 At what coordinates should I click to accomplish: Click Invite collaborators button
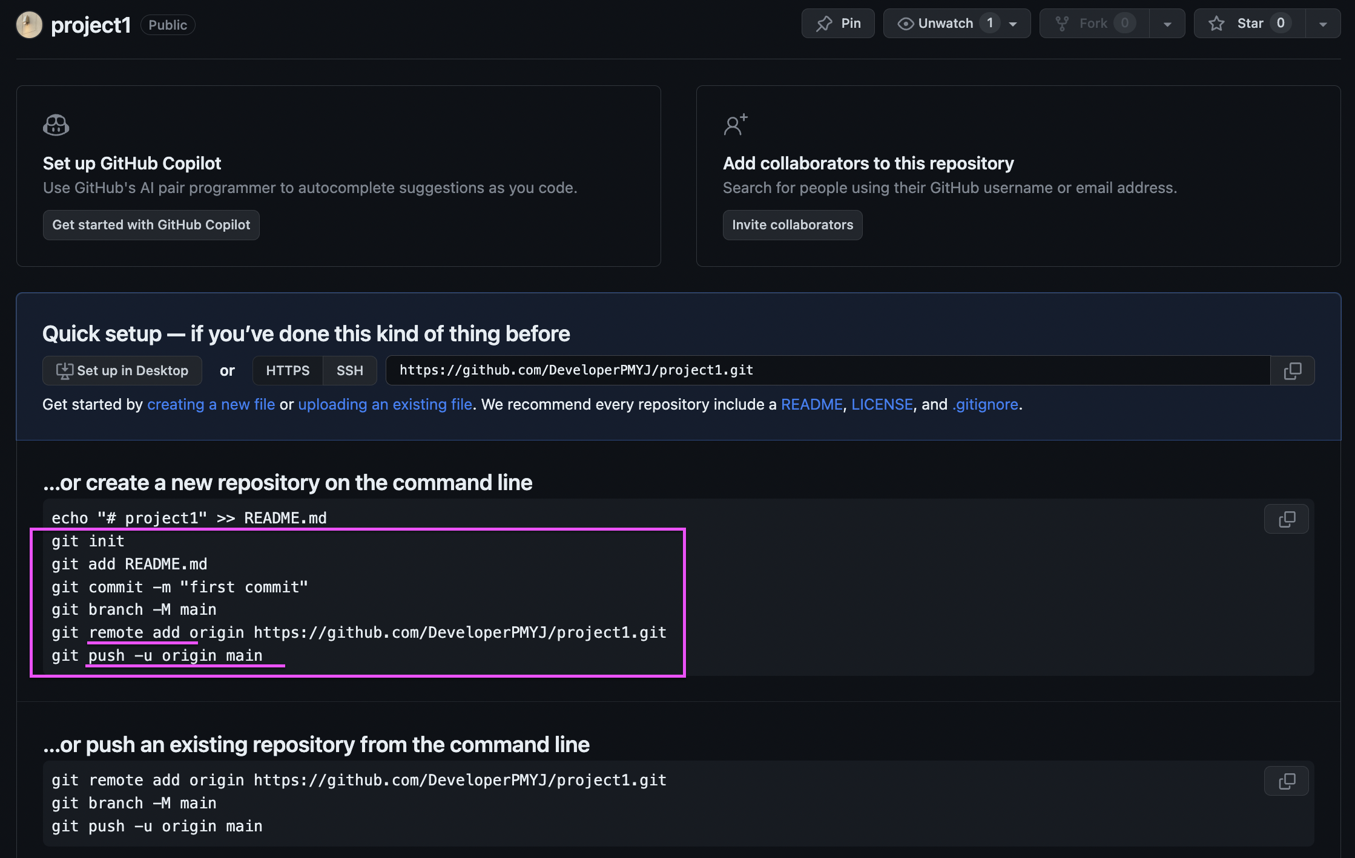[x=792, y=225]
